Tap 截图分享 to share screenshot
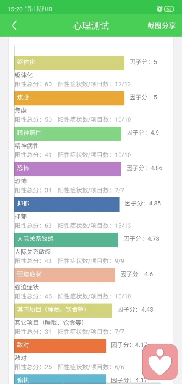The image size is (182, 384). pos(162,25)
